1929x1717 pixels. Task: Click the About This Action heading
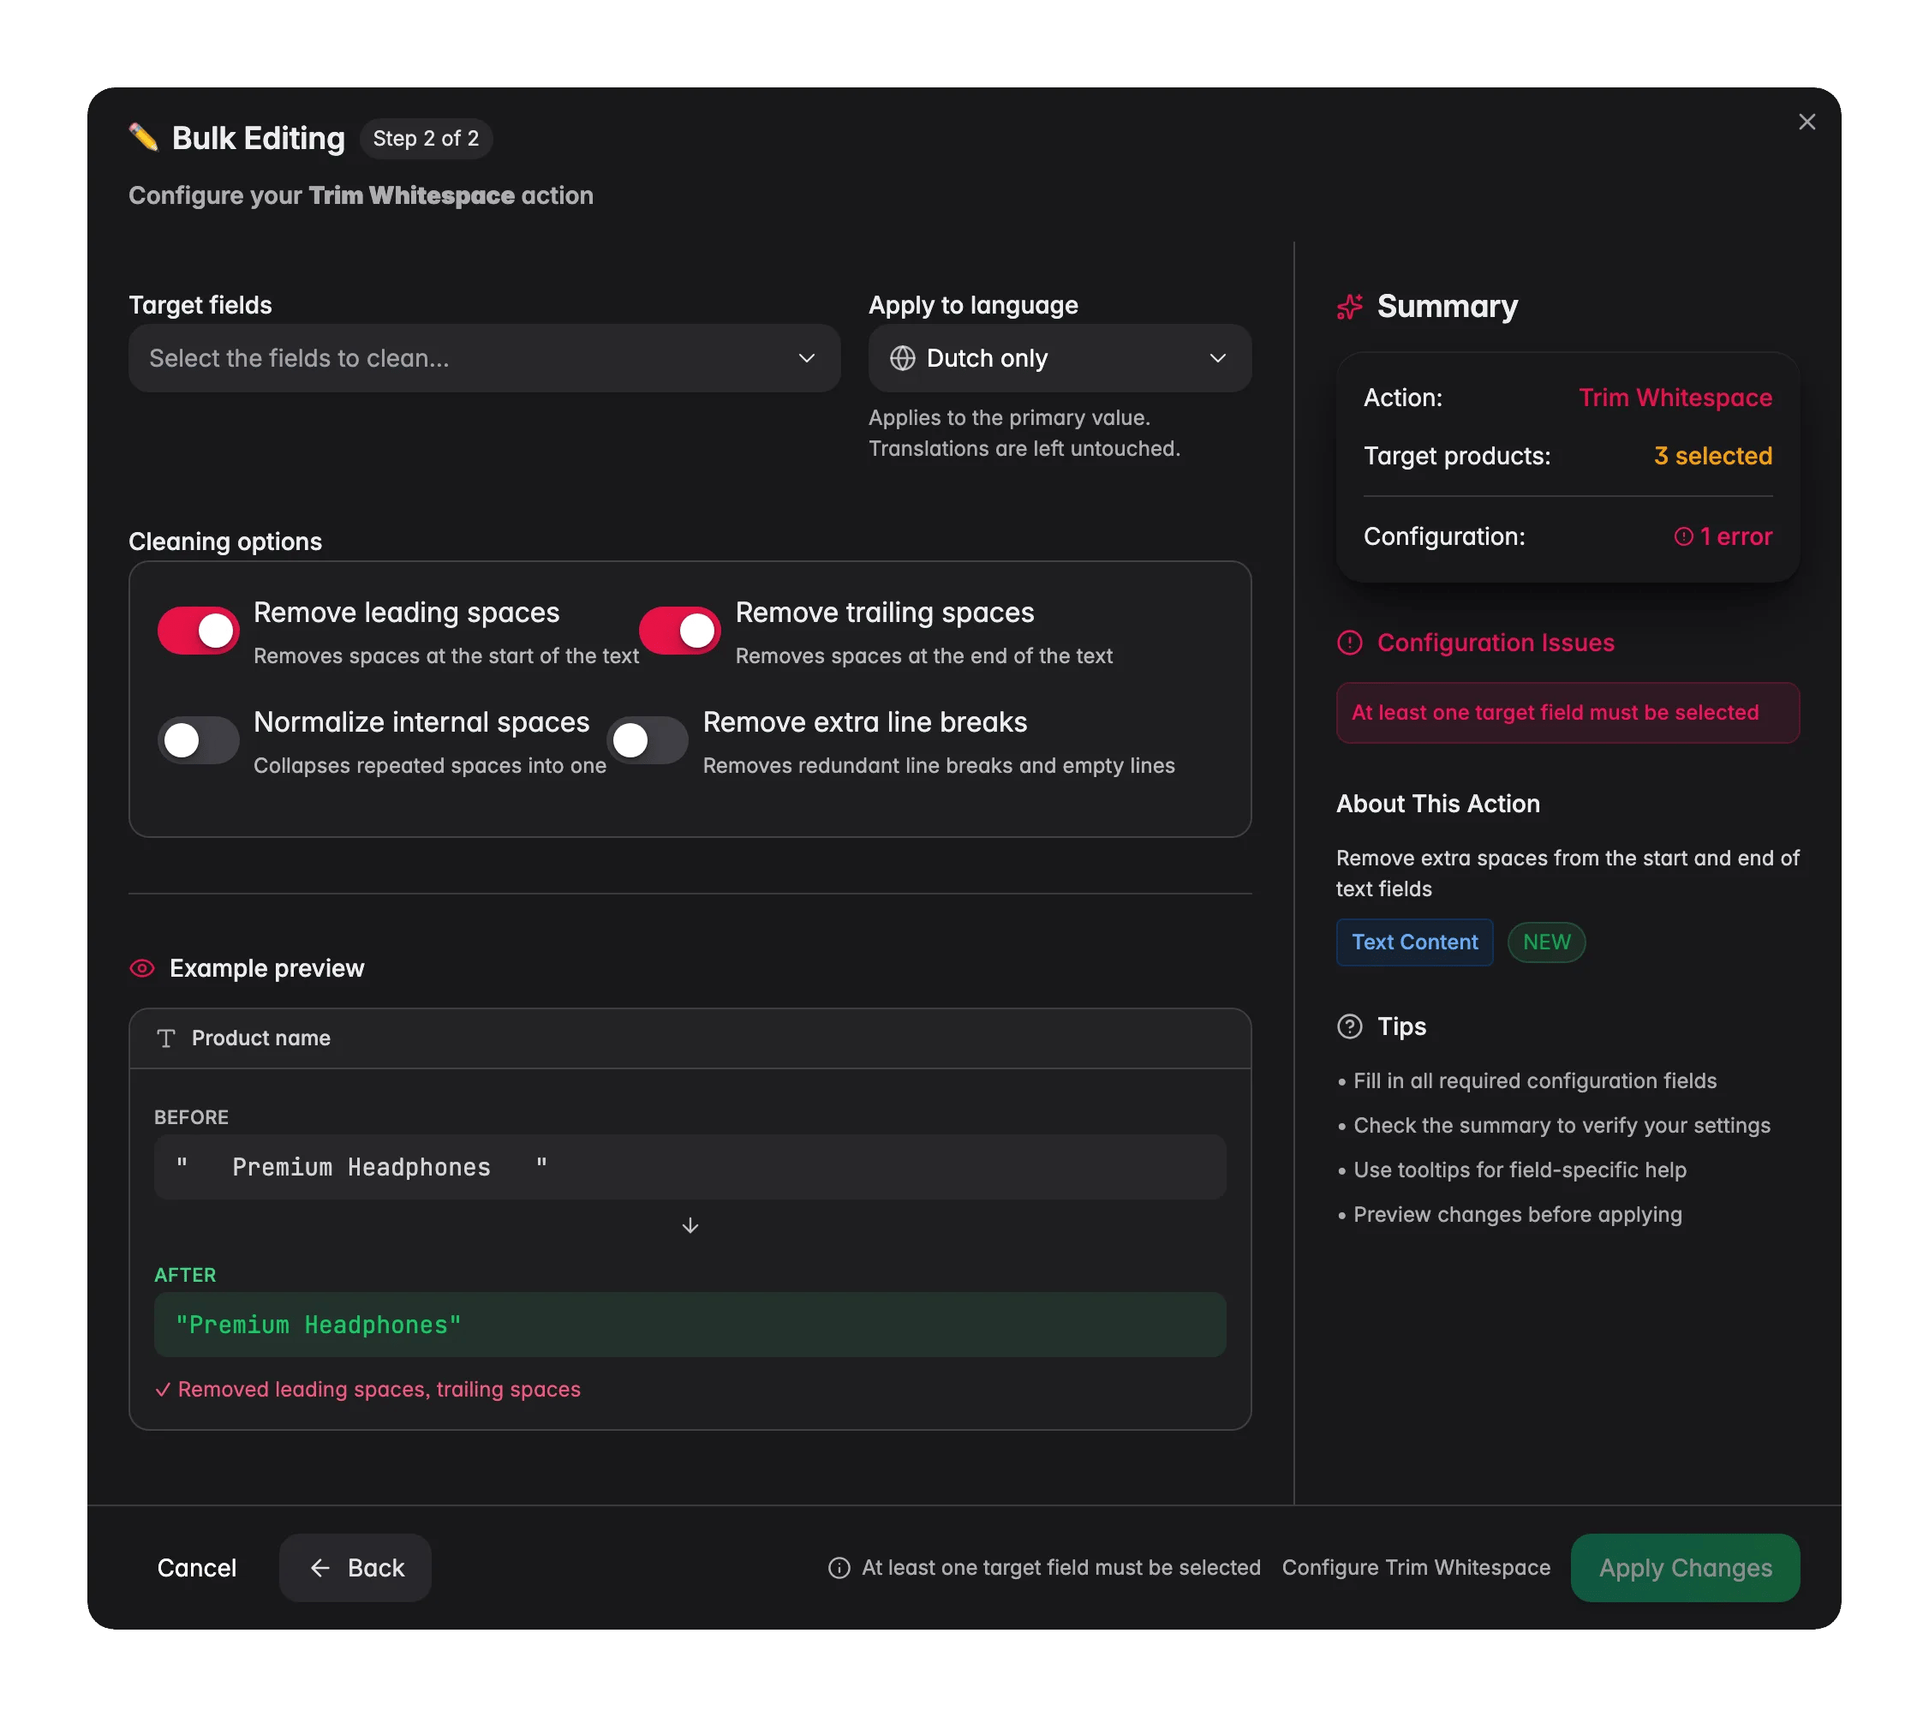pos(1437,805)
